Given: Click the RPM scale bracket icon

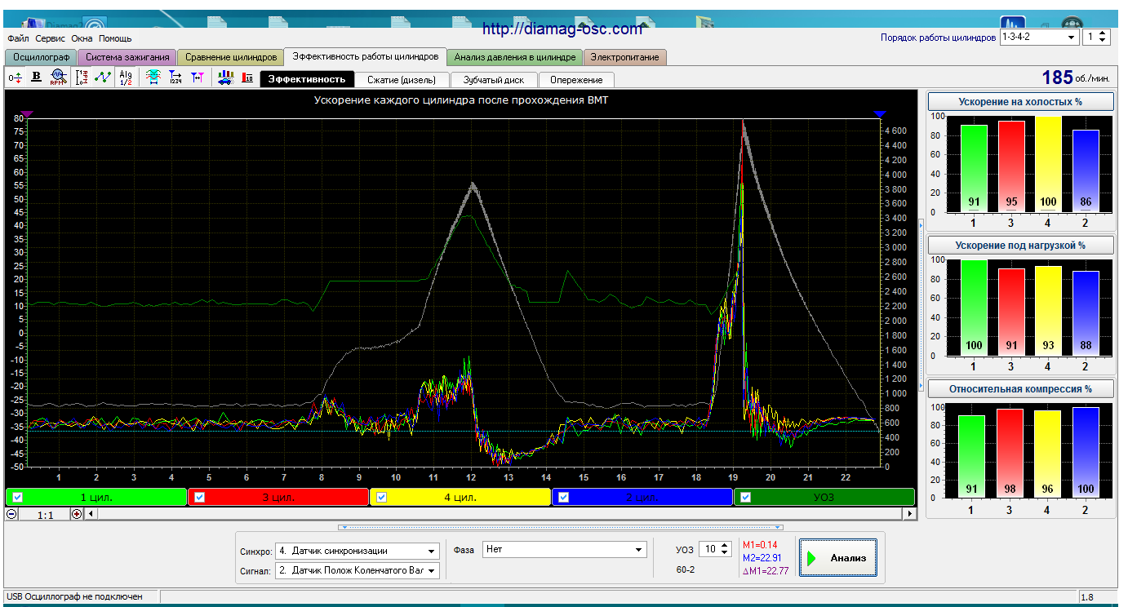Looking at the screenshot, I should tap(82, 78).
